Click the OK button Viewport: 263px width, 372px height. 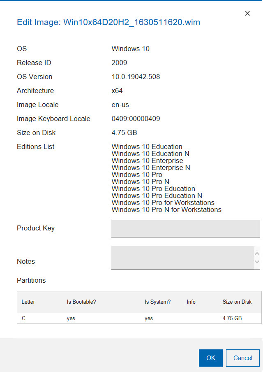tap(210, 358)
